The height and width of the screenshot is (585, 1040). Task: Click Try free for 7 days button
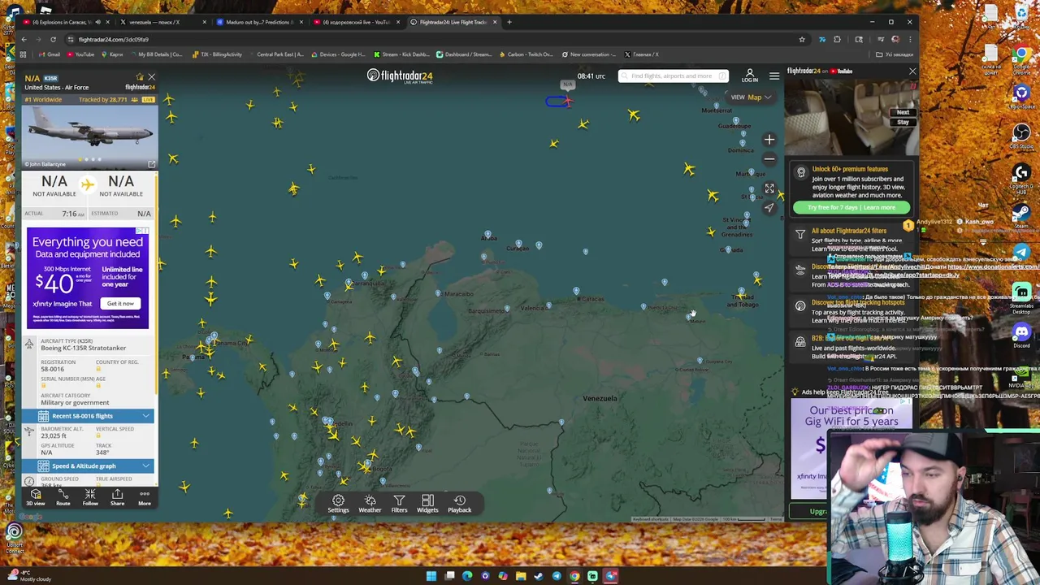click(x=851, y=208)
